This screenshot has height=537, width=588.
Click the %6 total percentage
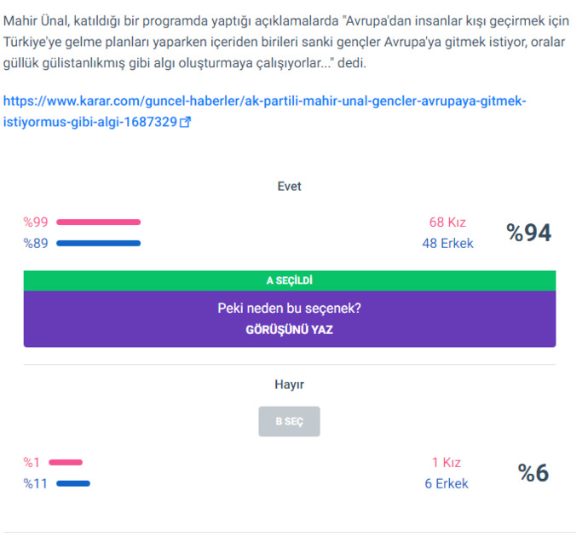coord(533,473)
